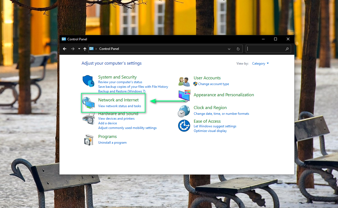Screen dimensions: 338x208
Task: Open View network status and tasks
Action: 119,106
